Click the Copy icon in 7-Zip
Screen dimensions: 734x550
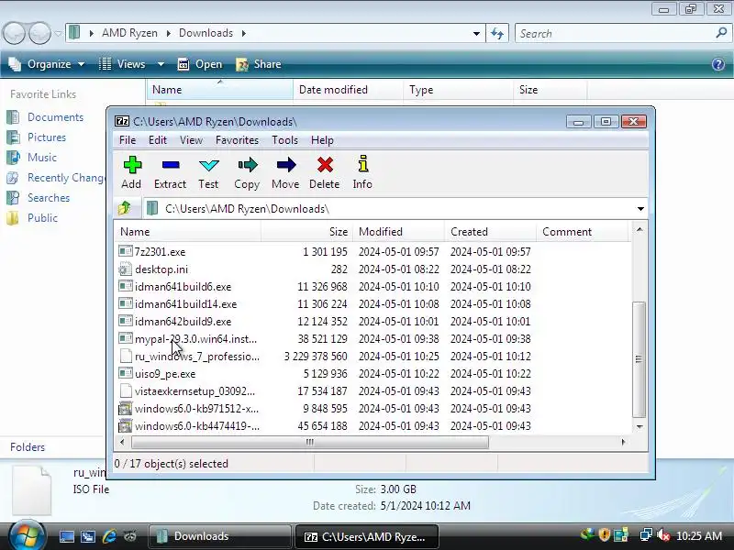247,165
